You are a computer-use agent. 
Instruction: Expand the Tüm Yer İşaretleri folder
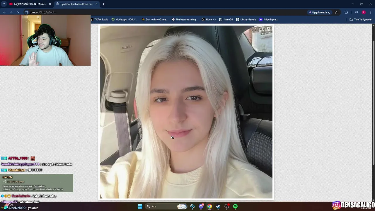(361, 20)
